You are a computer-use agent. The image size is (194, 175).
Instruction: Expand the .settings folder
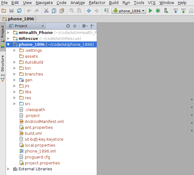point(15,51)
